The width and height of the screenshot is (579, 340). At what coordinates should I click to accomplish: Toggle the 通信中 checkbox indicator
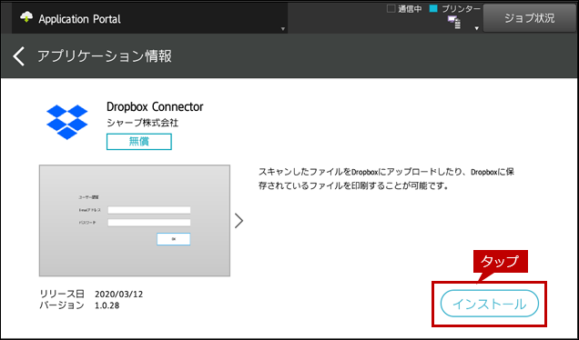coord(391,8)
